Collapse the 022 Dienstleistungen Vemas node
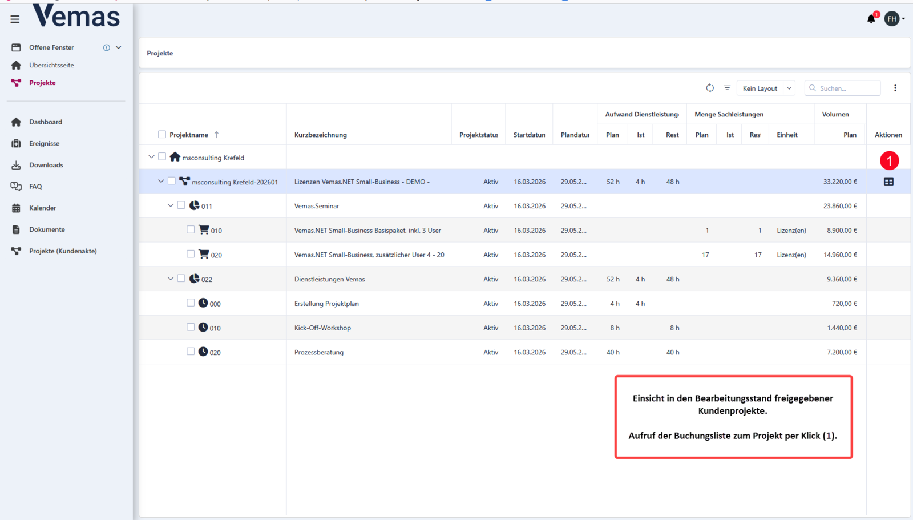Screen dimensions: 913x520 click(171, 279)
